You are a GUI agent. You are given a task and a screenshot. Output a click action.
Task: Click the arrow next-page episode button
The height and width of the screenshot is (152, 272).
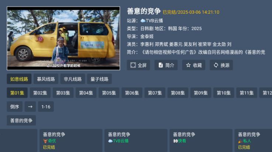[30, 107]
